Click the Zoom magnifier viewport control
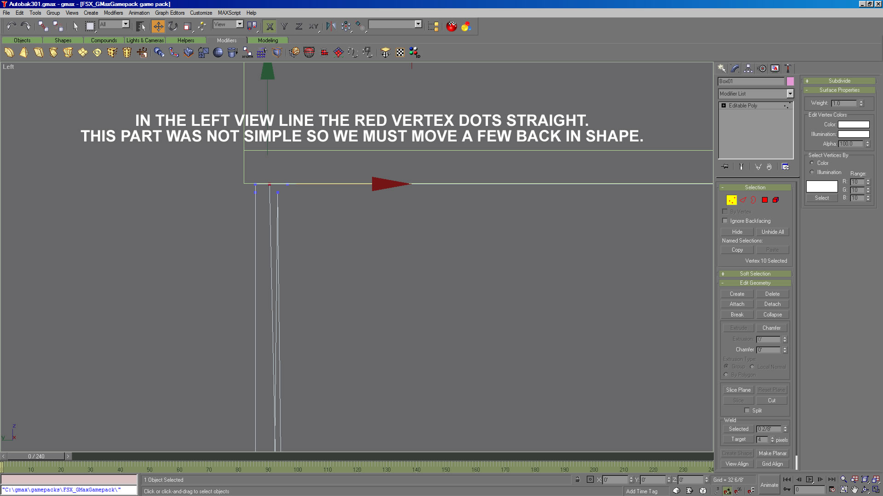This screenshot has height=496, width=883. pyautogui.click(x=843, y=479)
